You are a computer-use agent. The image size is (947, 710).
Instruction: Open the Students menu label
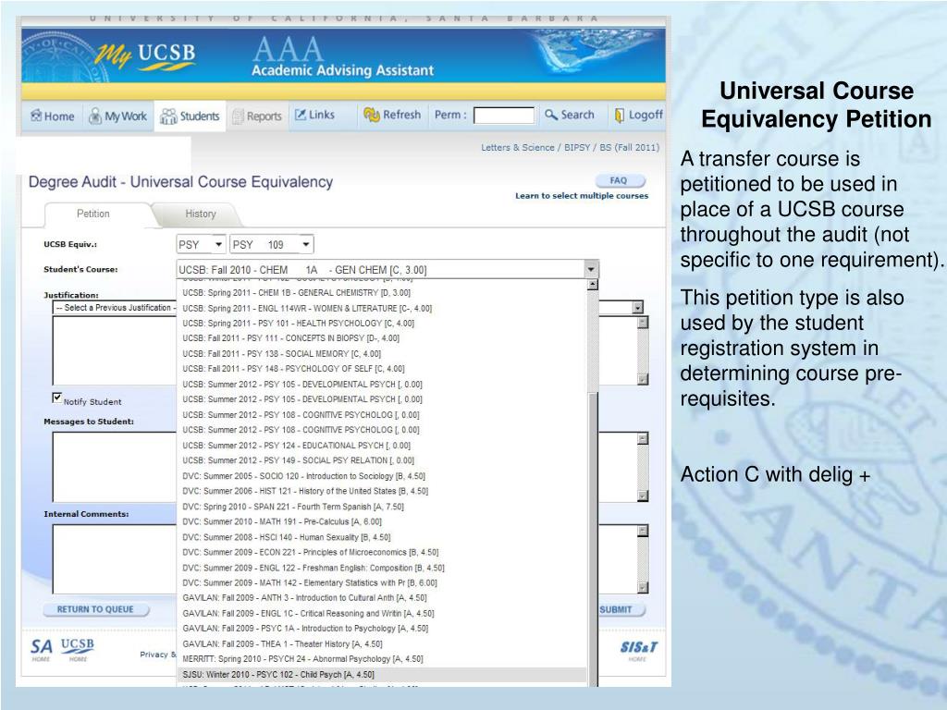tap(200, 116)
